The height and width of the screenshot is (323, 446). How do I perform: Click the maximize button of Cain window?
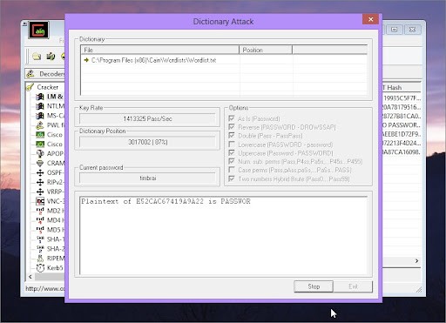pyautogui.click(x=395, y=30)
